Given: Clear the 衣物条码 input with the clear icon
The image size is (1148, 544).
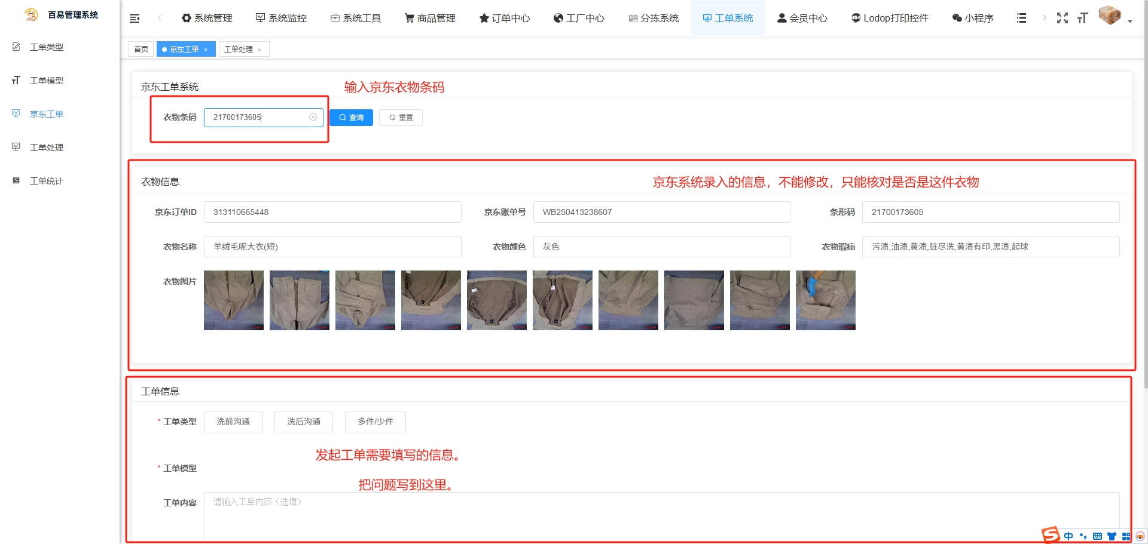Looking at the screenshot, I should pyautogui.click(x=313, y=117).
